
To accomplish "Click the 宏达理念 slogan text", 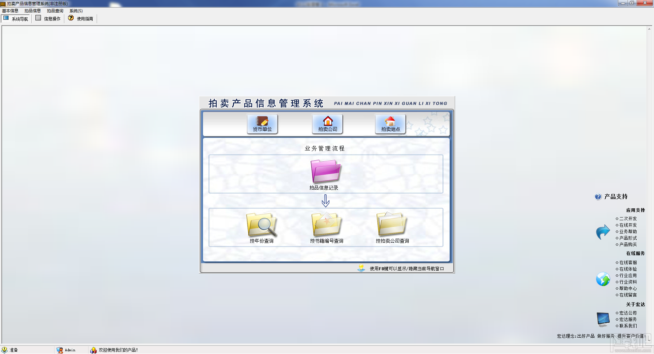I will pos(601,336).
